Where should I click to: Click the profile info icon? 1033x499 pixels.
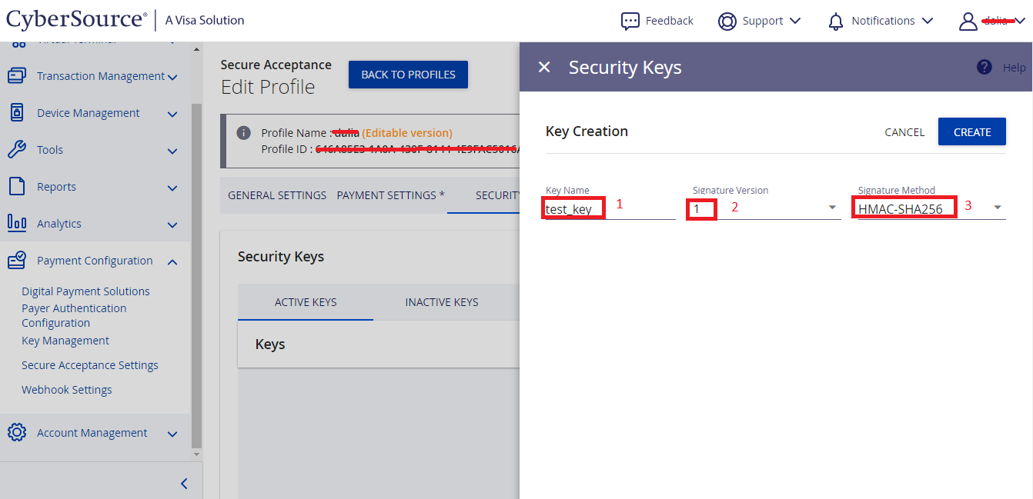point(243,132)
